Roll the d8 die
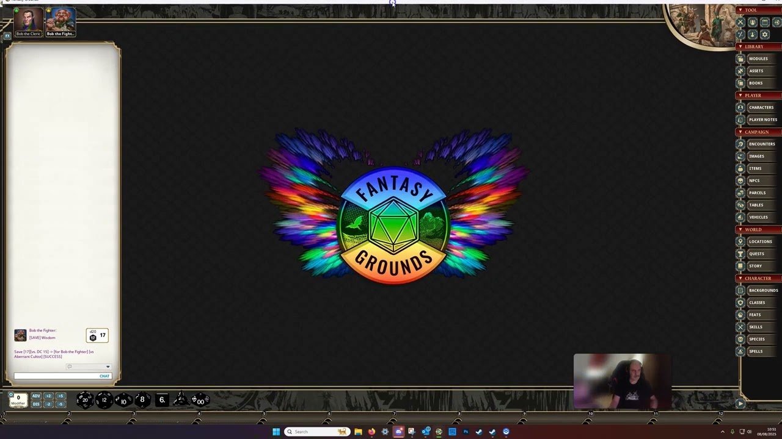 pyautogui.click(x=142, y=400)
